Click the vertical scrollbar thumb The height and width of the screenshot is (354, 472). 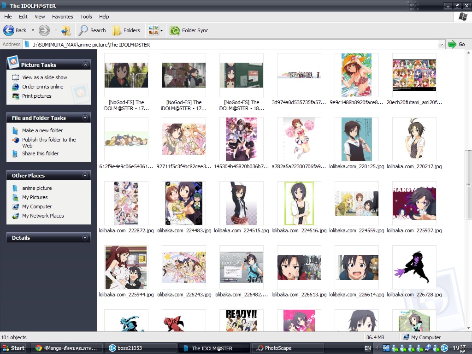[468, 184]
